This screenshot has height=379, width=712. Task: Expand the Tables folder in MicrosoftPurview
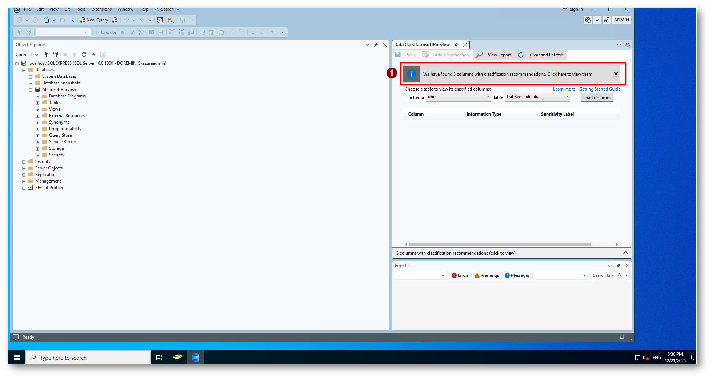(38, 103)
